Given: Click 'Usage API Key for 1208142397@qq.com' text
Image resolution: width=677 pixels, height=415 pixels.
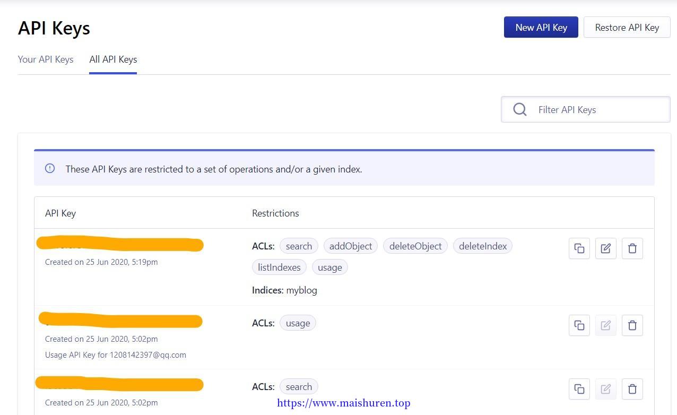Looking at the screenshot, I should coord(116,355).
